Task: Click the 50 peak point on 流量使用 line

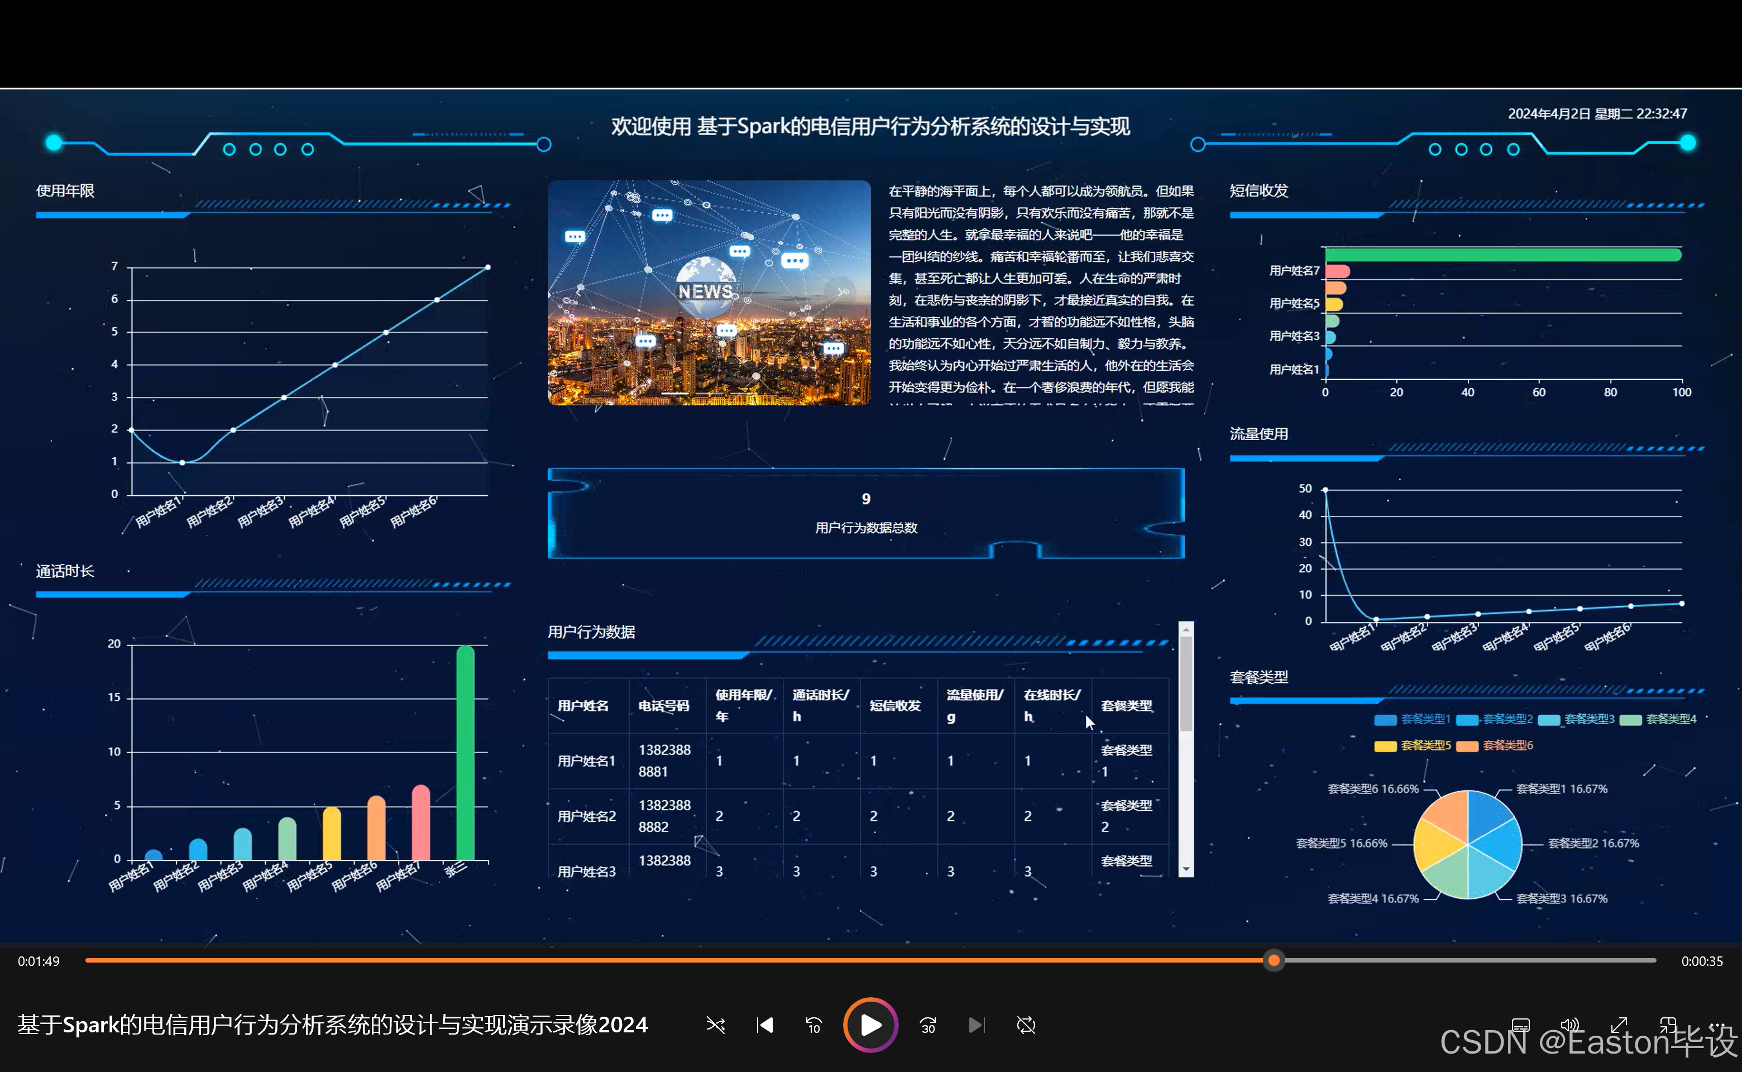Action: tap(1325, 490)
